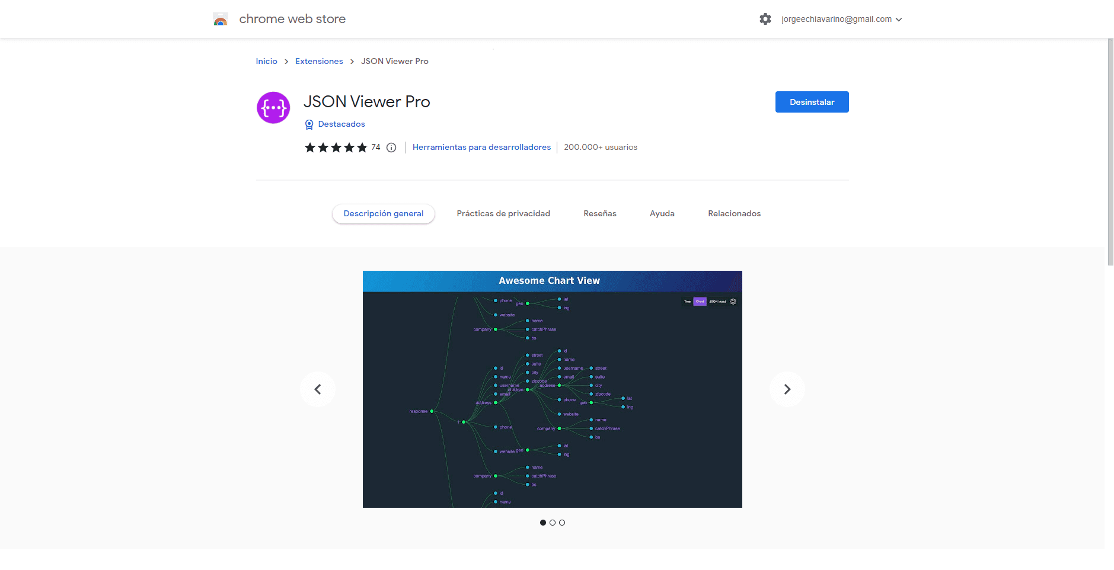Expand the account email dropdown
The height and width of the screenshot is (570, 1114).
(842, 19)
